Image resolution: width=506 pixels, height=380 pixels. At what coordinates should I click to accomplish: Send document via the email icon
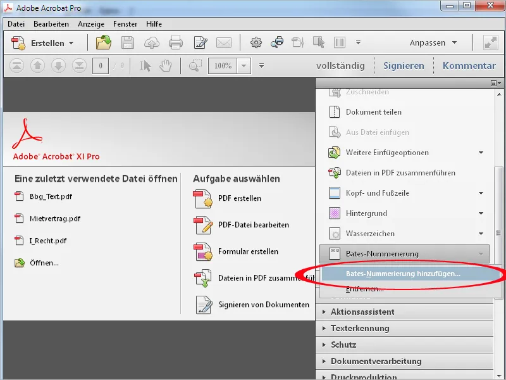[x=225, y=42]
